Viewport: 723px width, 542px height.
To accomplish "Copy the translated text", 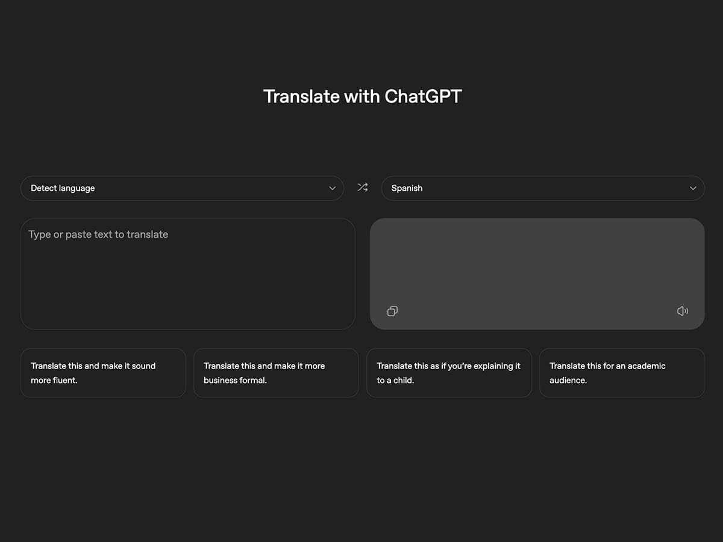I will click(x=392, y=311).
